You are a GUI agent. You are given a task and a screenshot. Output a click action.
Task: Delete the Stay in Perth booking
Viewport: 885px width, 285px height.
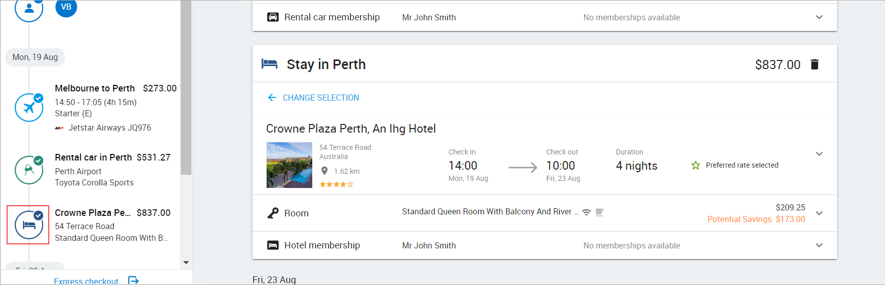[x=814, y=65]
